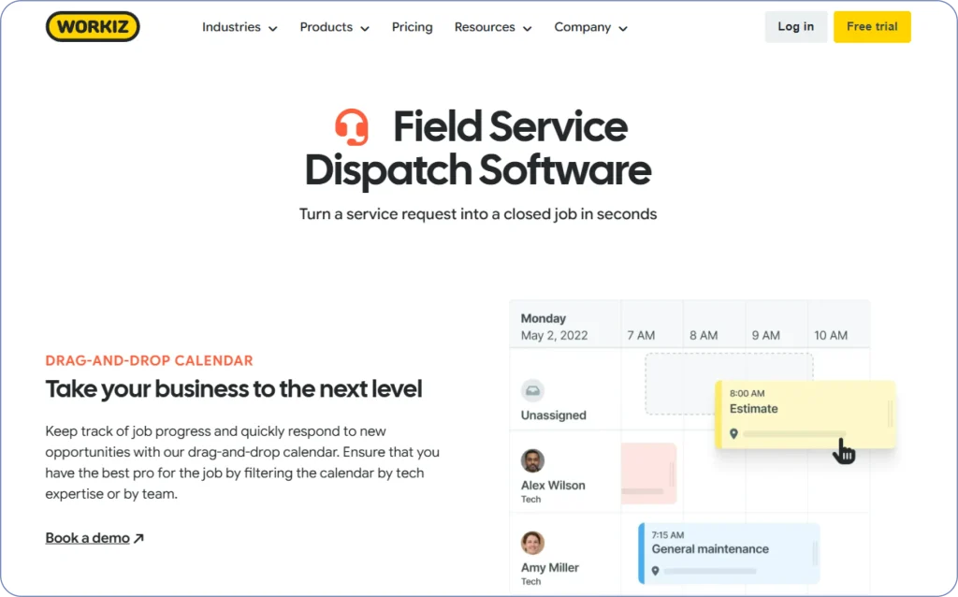
Task: Click the arrow icon beside Book a demo
Action: coord(138,538)
